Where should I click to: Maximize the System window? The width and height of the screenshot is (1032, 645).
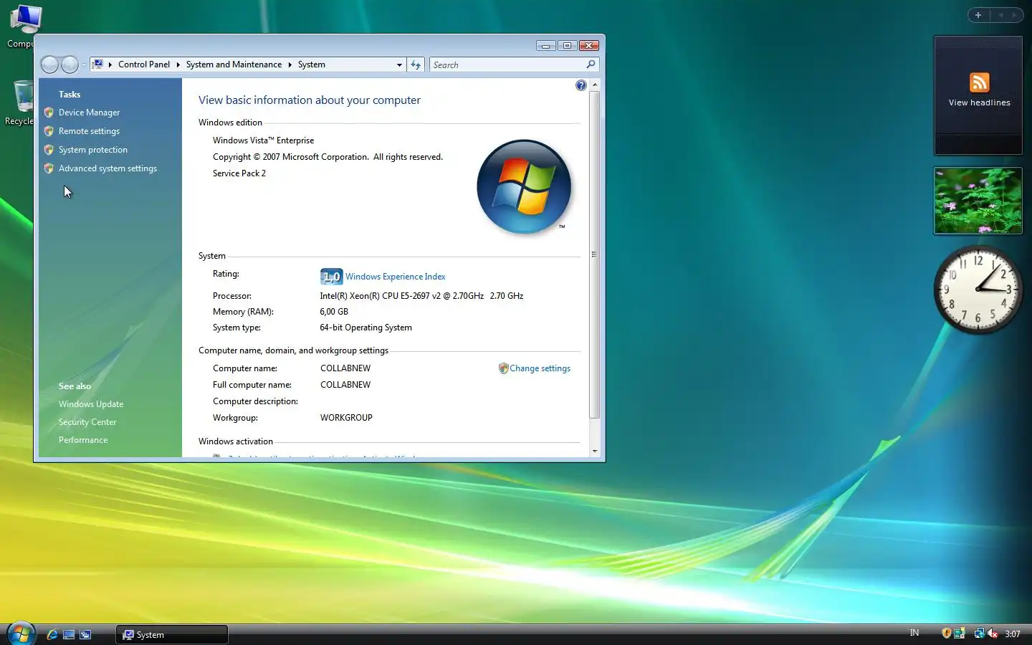tap(567, 46)
